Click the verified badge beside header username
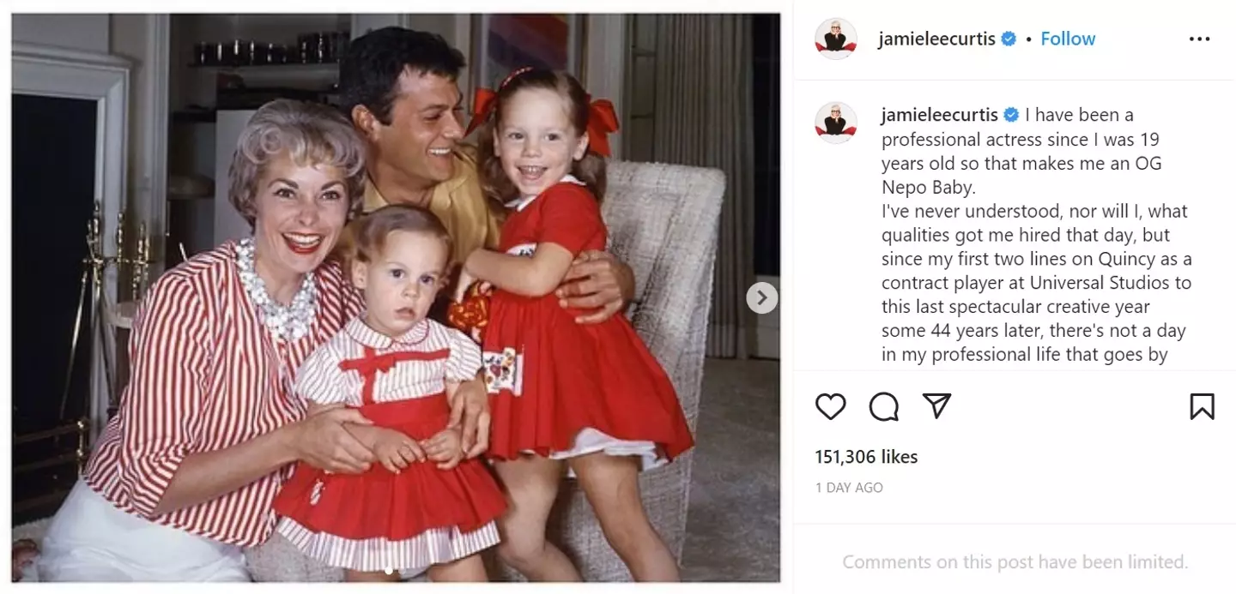This screenshot has height=594, width=1236. 1010,39
